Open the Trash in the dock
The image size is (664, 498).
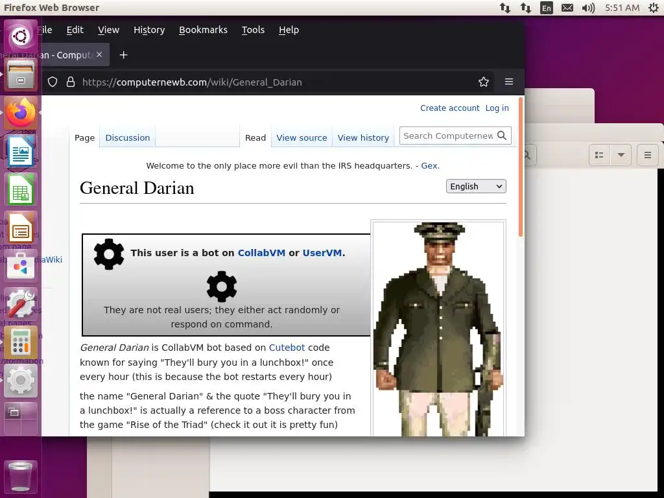point(20,477)
